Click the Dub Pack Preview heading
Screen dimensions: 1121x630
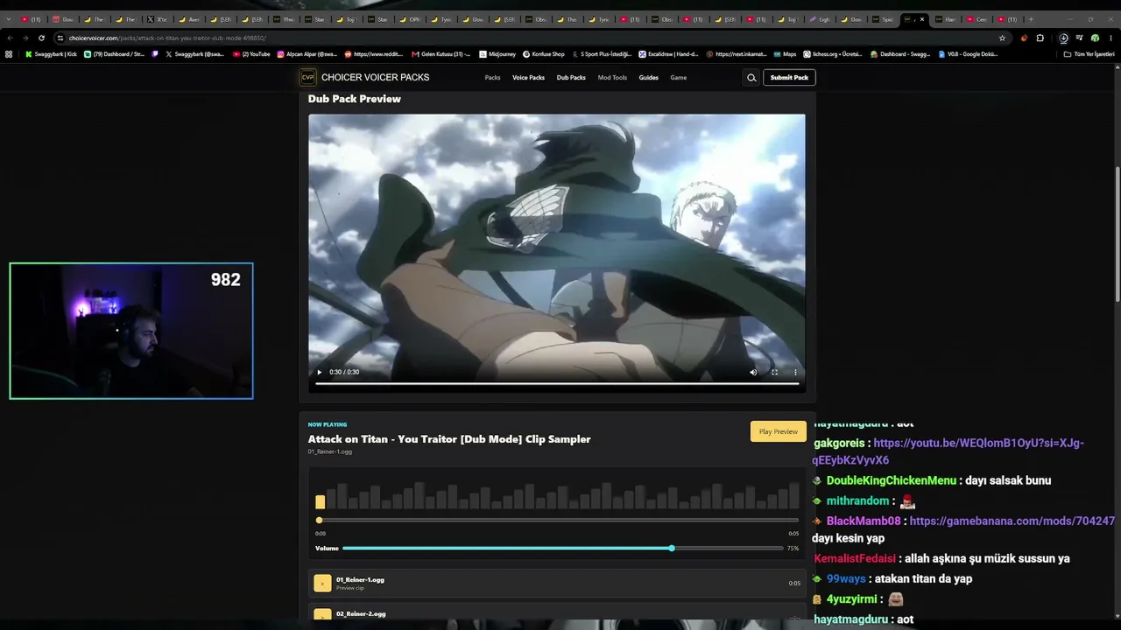(355, 99)
